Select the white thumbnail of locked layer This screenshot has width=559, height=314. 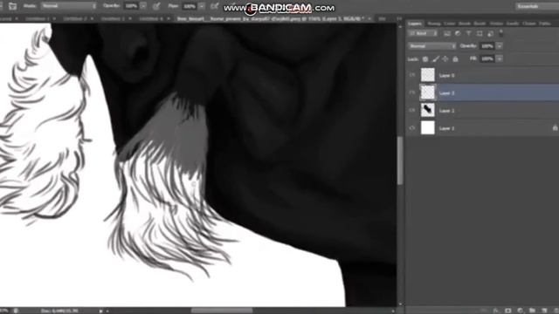428,128
